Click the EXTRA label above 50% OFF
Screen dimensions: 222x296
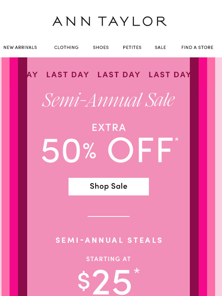coord(109,127)
